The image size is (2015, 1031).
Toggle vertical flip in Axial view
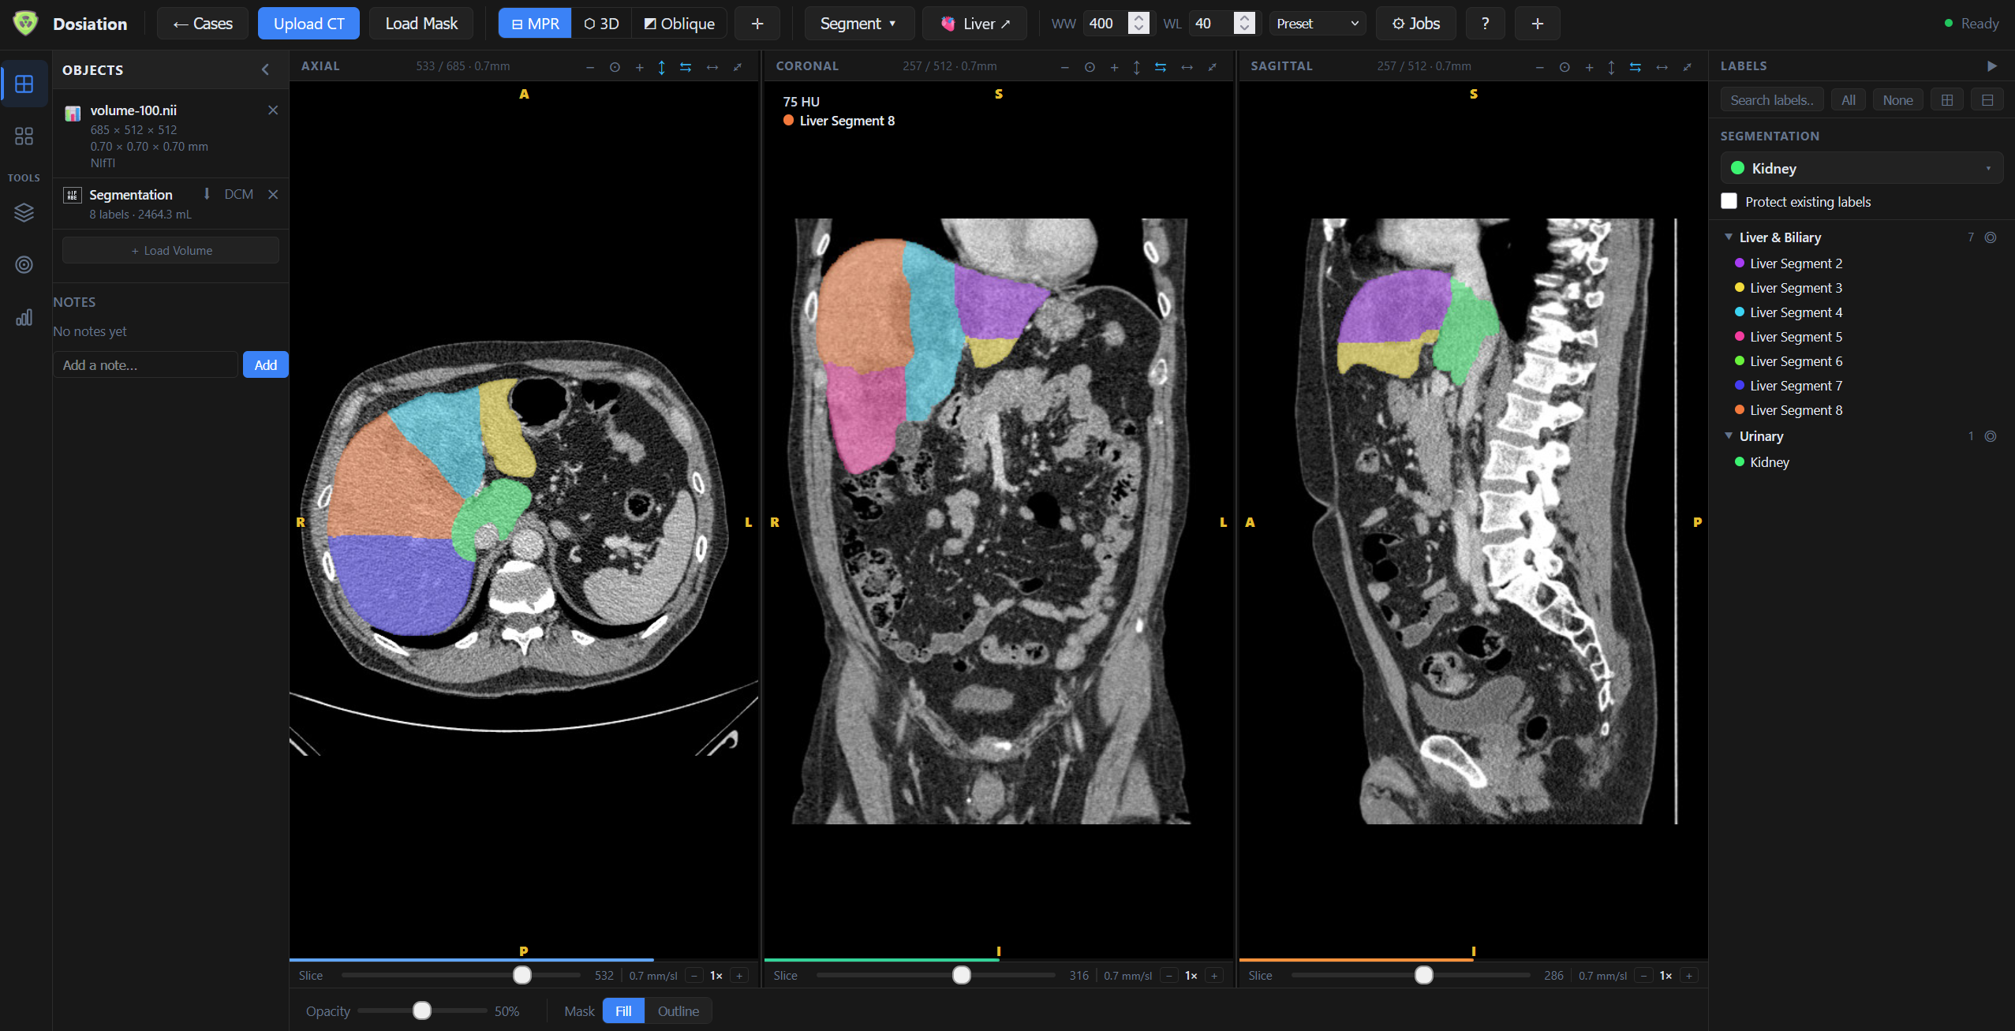662,67
